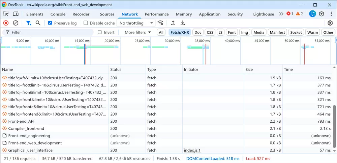
Task: Click the Filter text input field
Action: click(48, 32)
